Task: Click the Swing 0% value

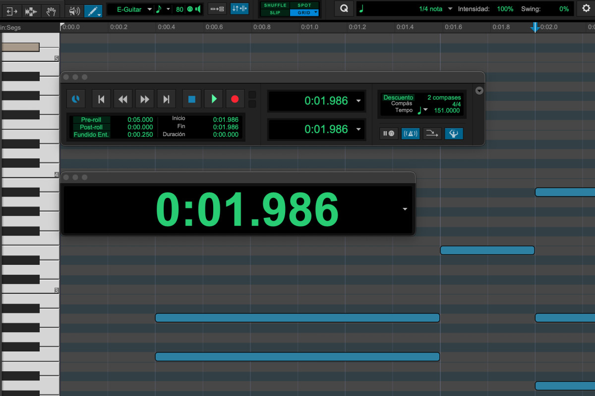Action: pos(564,9)
